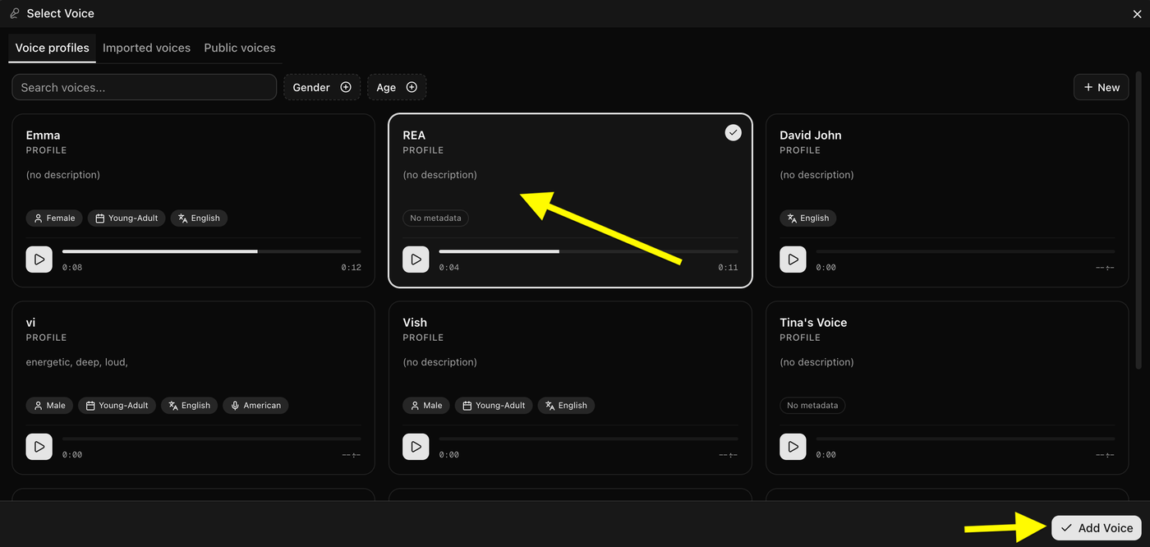Click the Add Voice button

1097,528
